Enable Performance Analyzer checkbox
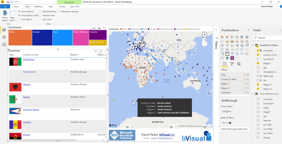The image size is (282, 144). click(x=58, y=12)
